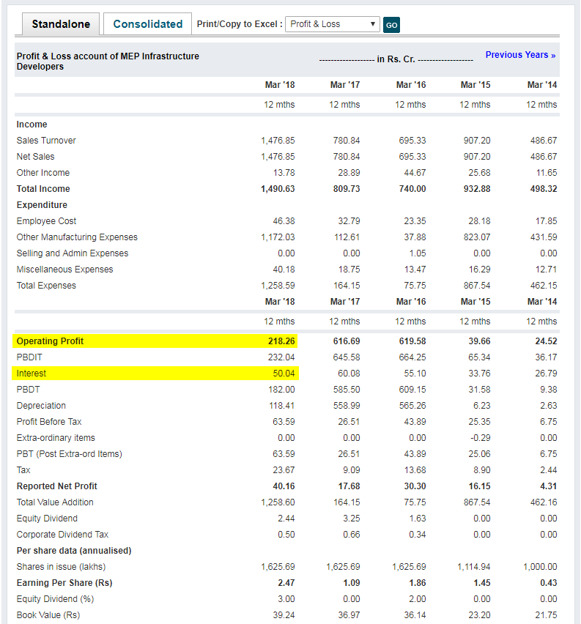Click the Profit Before Tax label
Screen dimensions: 581x624
coord(49,422)
